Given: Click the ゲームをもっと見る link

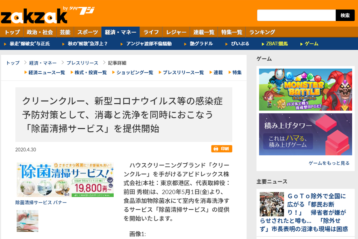Looking at the screenshot, I should click(x=329, y=163).
